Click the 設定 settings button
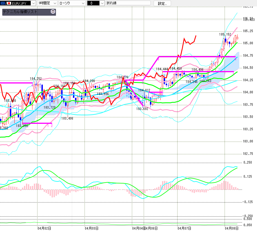 tap(162, 3)
